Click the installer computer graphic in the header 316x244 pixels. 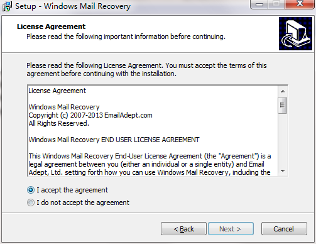[x=295, y=34]
